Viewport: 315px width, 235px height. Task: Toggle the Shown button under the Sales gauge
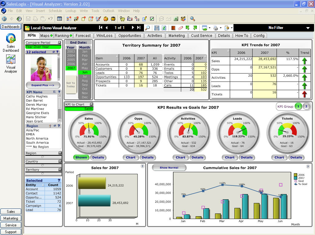click(81, 157)
